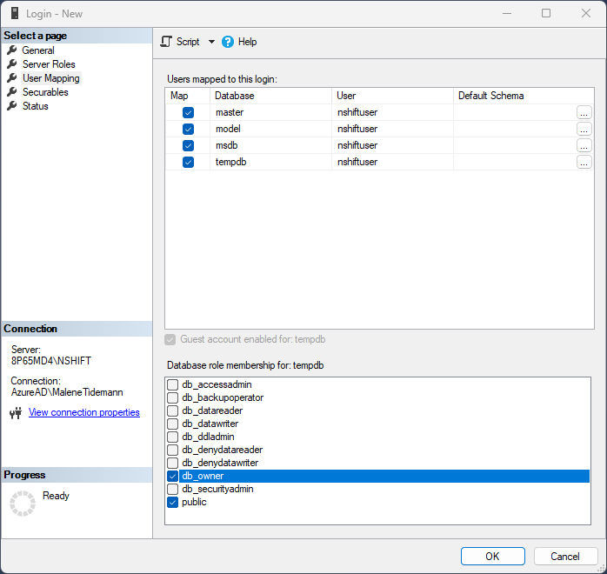The image size is (607, 574).
Task: Click the OK button
Action: point(492,557)
